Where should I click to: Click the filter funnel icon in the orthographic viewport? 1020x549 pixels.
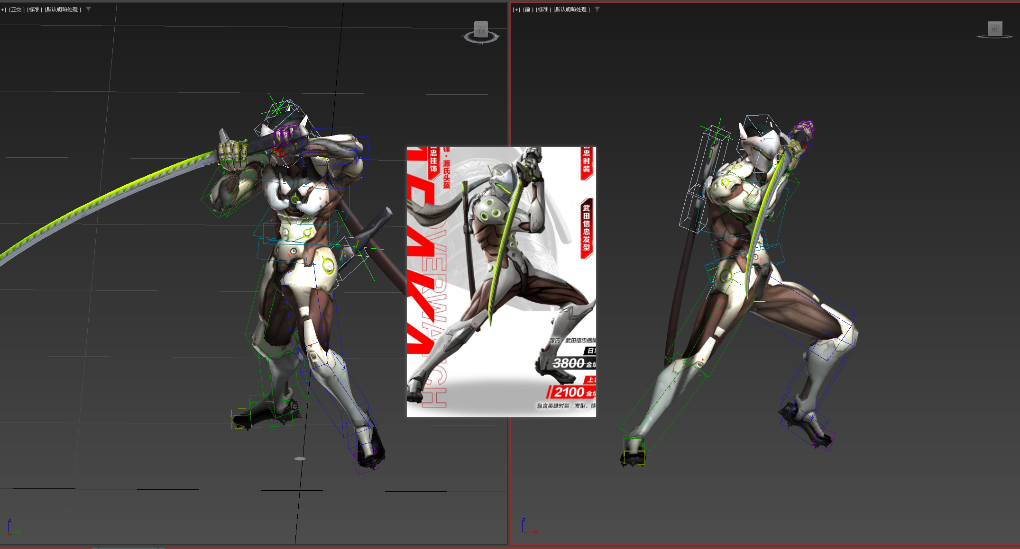click(x=88, y=9)
